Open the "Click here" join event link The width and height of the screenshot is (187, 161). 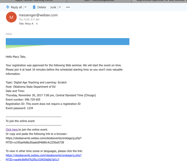point(12,129)
